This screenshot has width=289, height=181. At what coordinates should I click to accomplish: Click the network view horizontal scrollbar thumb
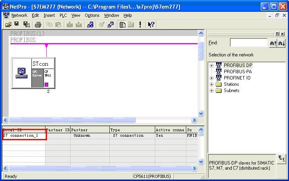(x=72, y=120)
